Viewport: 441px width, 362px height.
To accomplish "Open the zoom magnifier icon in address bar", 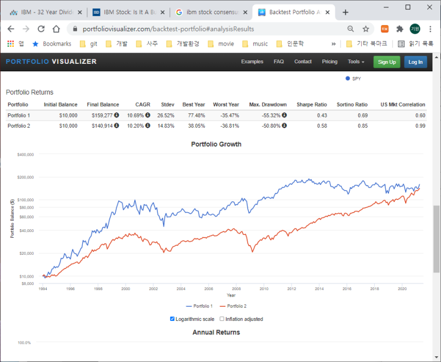I will click(x=350, y=29).
